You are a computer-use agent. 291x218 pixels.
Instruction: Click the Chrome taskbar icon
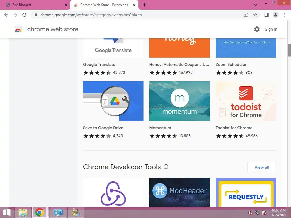(x=39, y=212)
